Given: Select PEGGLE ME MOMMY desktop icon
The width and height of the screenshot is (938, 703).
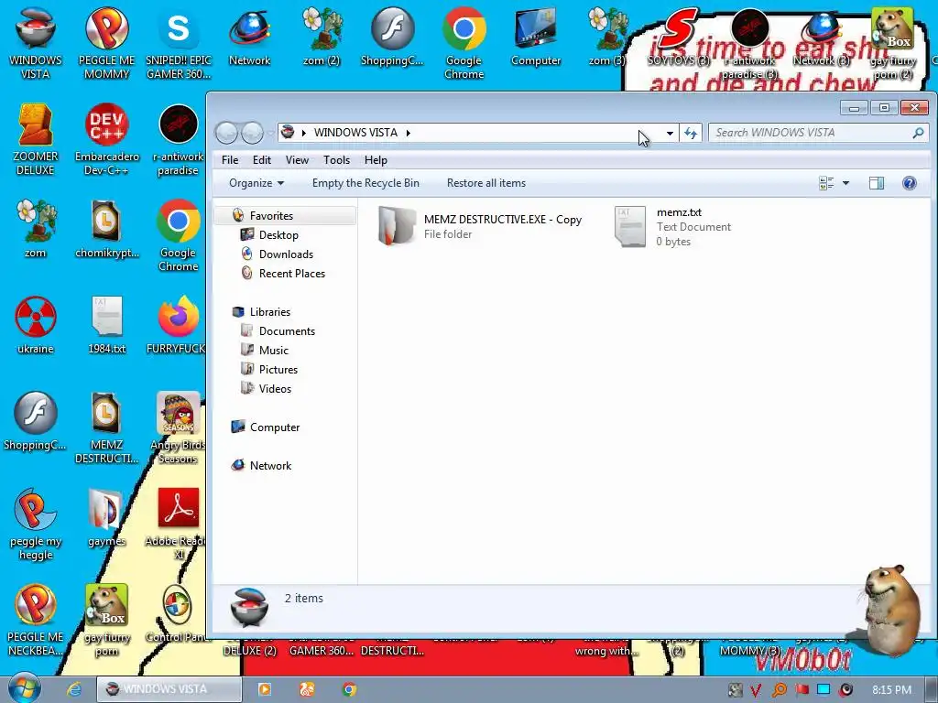Looking at the screenshot, I should 106,42.
